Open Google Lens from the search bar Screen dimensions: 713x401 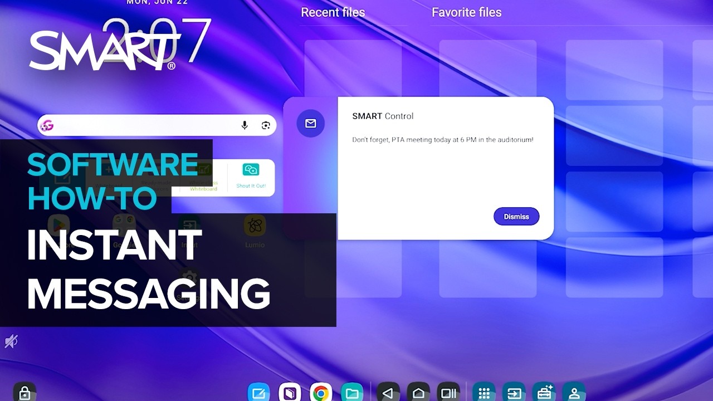click(266, 125)
